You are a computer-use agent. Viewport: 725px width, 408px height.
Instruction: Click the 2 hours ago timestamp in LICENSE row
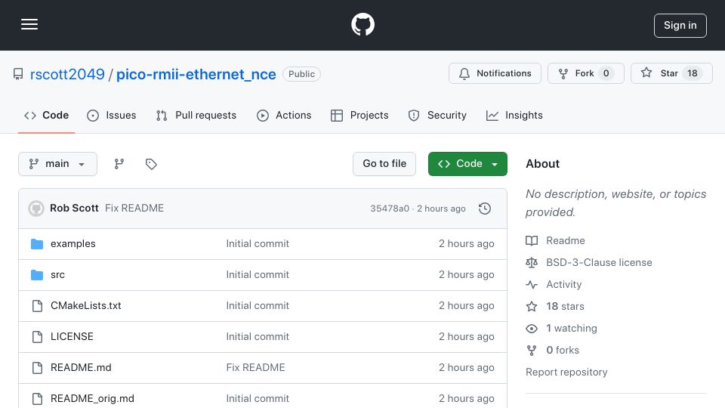tap(466, 337)
